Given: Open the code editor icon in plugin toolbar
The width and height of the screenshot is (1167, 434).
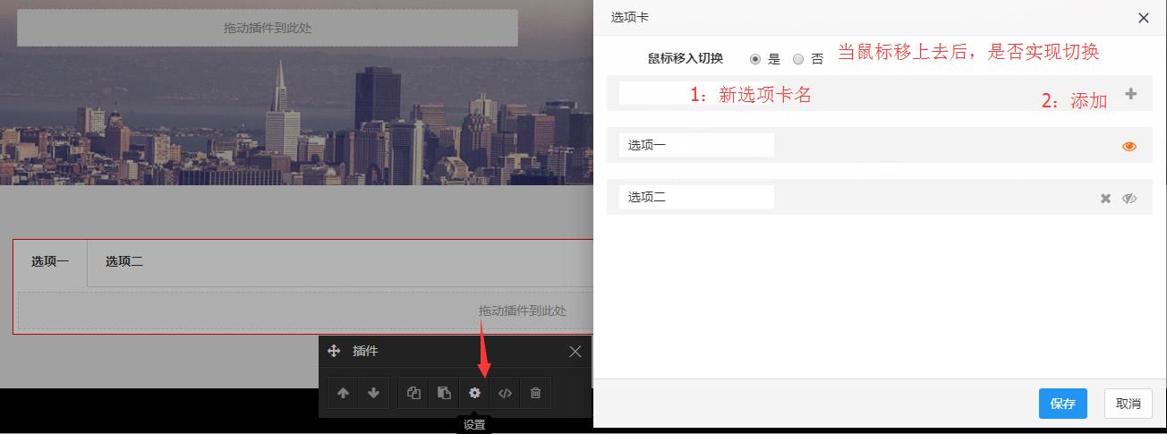Looking at the screenshot, I should coord(505,393).
